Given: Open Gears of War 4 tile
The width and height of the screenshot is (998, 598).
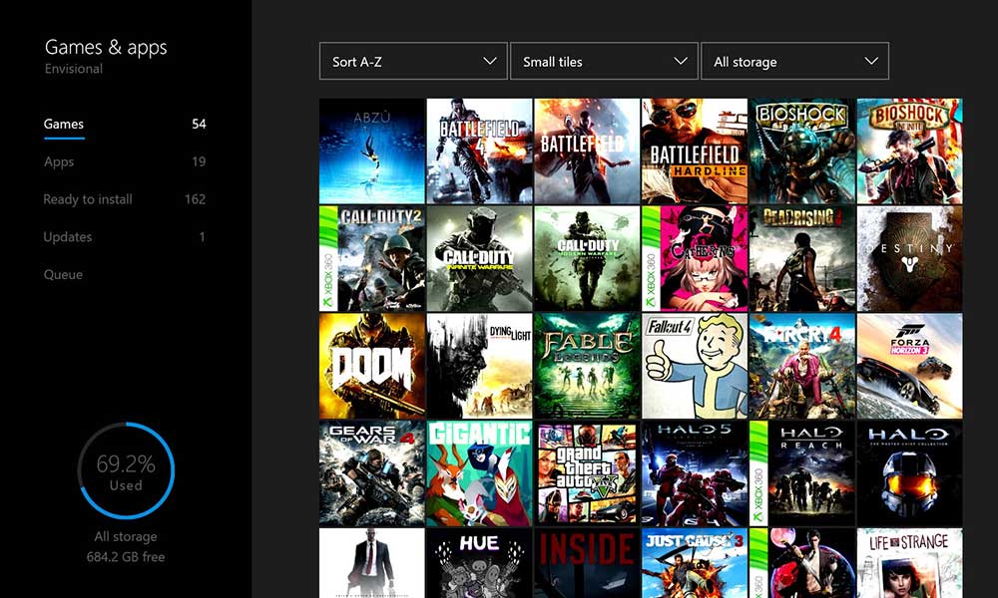Looking at the screenshot, I should [371, 472].
